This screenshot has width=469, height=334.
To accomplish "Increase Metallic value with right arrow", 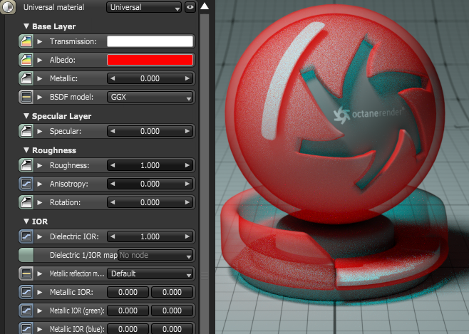I will coord(187,78).
